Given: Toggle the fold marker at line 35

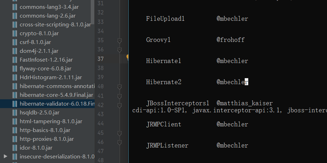Looking at the screenshot, I should tap(120, 40).
